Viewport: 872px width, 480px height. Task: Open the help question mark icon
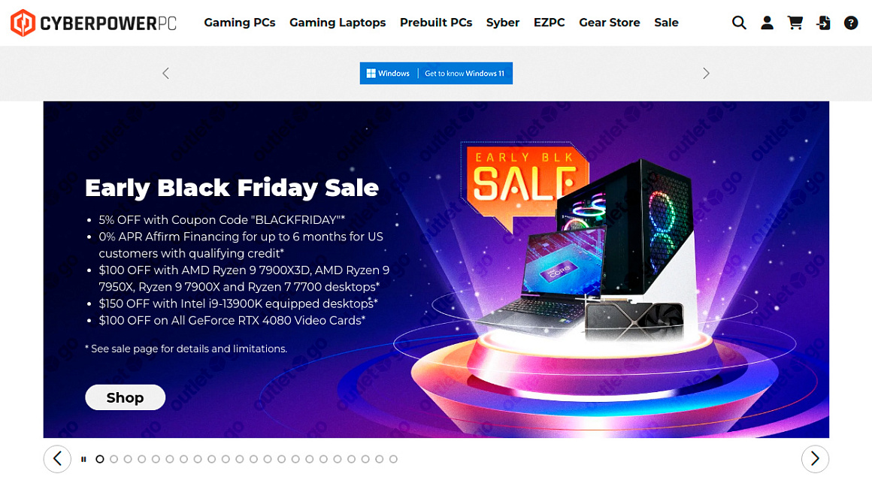[851, 23]
